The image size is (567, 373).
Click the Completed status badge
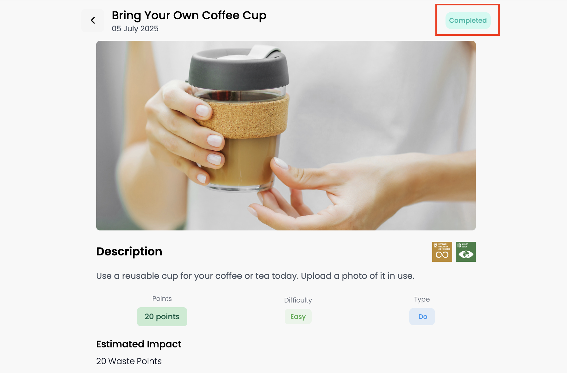pyautogui.click(x=468, y=21)
